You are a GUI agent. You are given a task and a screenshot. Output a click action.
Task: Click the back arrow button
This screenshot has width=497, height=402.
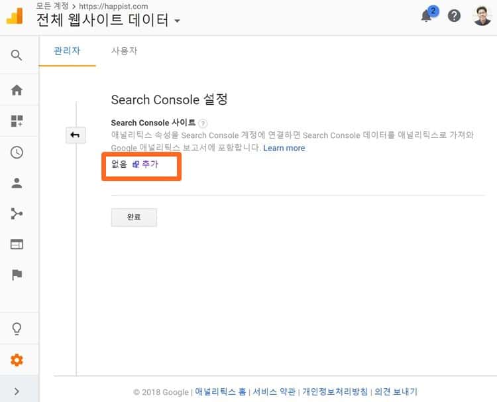[x=75, y=135]
